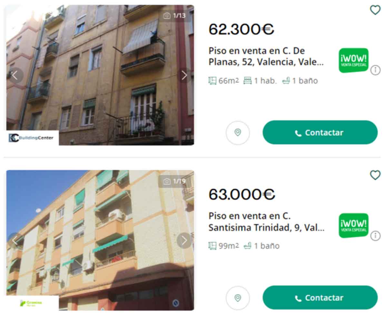Screen dimensions: 387x313
Task: Open listing title Piso en venta C. De Planas
Action: 266,56
